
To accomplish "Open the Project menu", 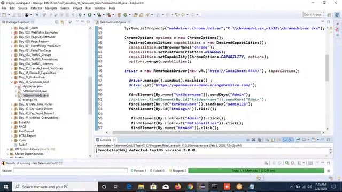I will 77,8.
